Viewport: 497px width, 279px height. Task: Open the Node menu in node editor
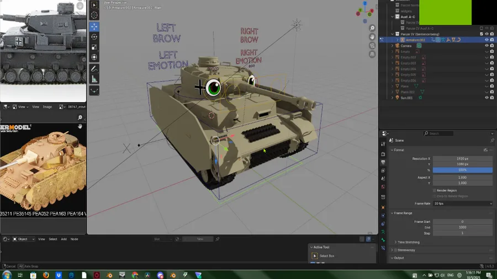pyautogui.click(x=74, y=239)
